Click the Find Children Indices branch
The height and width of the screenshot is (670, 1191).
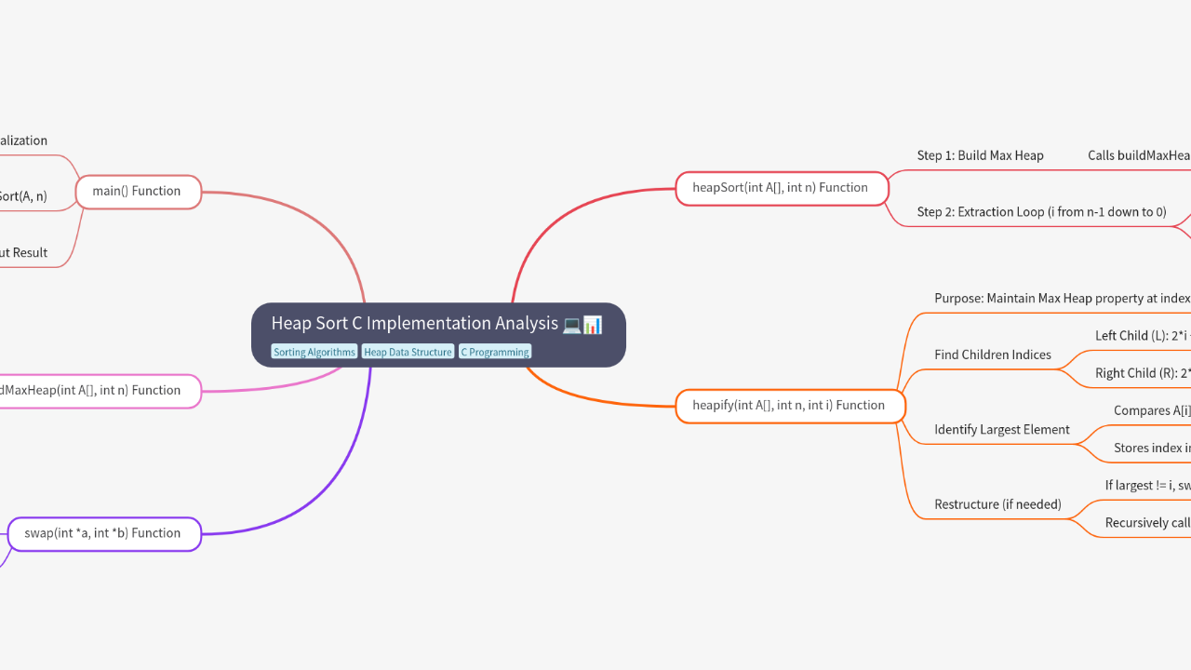coord(992,355)
